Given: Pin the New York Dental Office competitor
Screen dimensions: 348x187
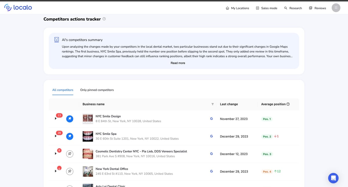Looking at the screenshot, I should 70,171.
